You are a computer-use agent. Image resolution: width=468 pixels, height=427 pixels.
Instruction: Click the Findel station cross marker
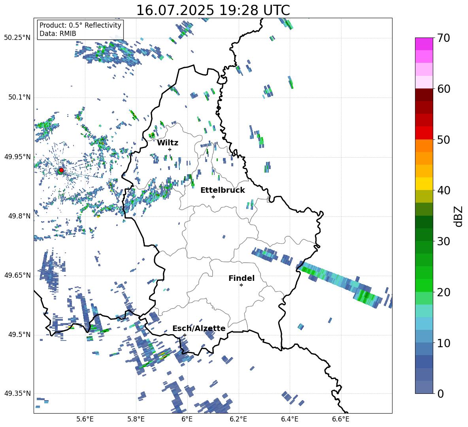241,285
